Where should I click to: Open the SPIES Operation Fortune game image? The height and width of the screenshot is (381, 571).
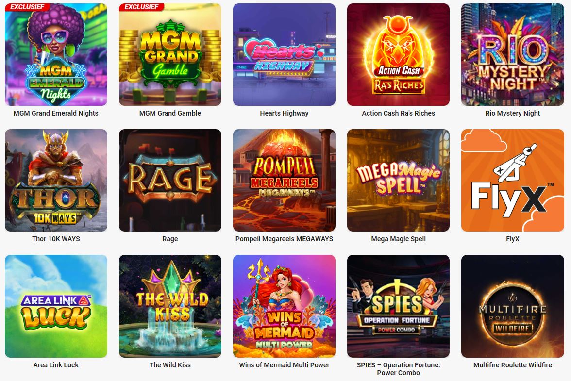[398, 306]
